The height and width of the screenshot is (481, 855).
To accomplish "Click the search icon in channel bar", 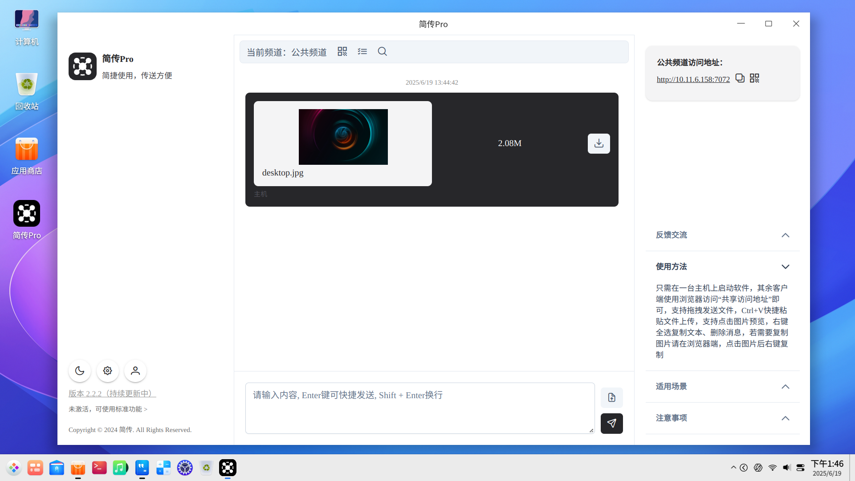I will click(x=383, y=52).
